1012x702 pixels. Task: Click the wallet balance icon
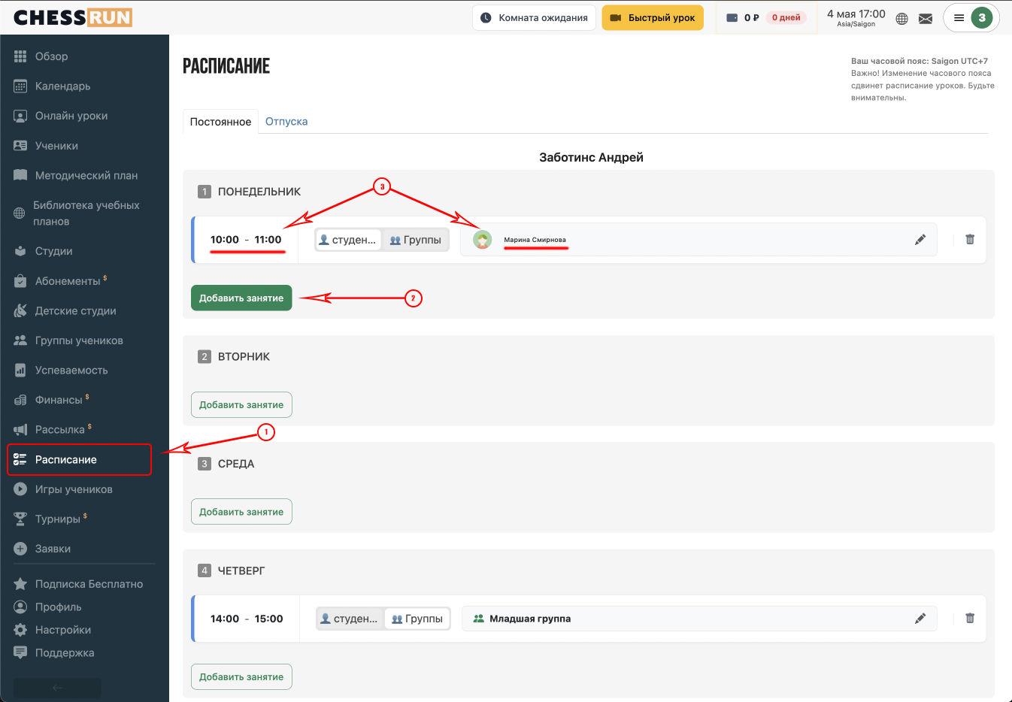[732, 18]
